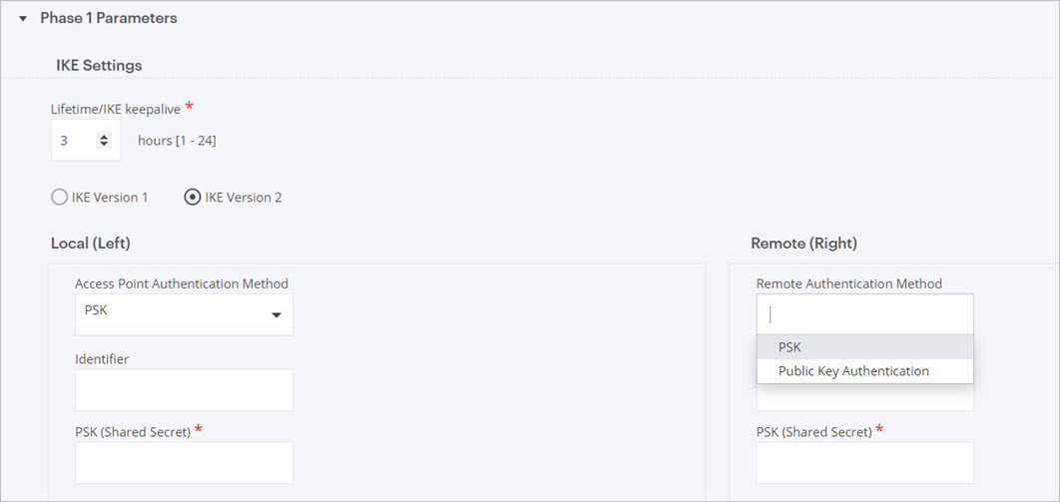Click the Remote (Right) section heading
Viewport: 1060px width, 502px height.
point(803,244)
